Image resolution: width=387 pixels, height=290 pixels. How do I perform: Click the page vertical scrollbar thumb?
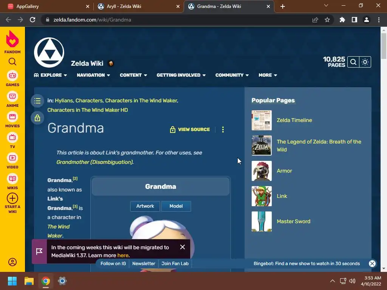click(x=383, y=46)
